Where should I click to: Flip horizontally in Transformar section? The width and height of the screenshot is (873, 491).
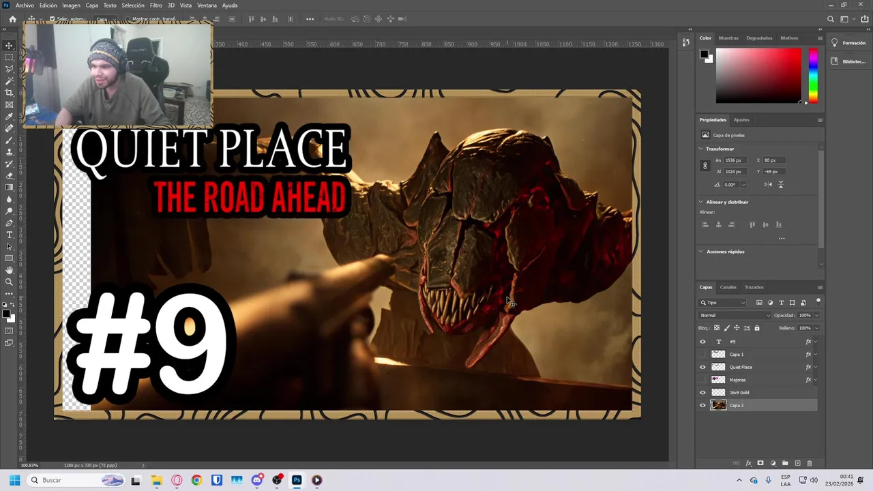(x=768, y=185)
